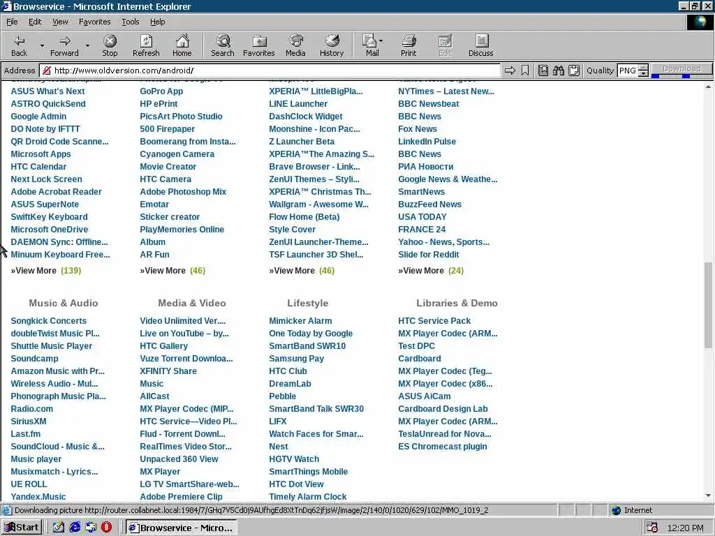
Task: Select Browservice taskbar window button
Action: click(181, 528)
